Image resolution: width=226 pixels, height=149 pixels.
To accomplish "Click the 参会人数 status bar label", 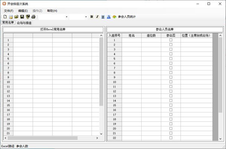I will (22, 146).
